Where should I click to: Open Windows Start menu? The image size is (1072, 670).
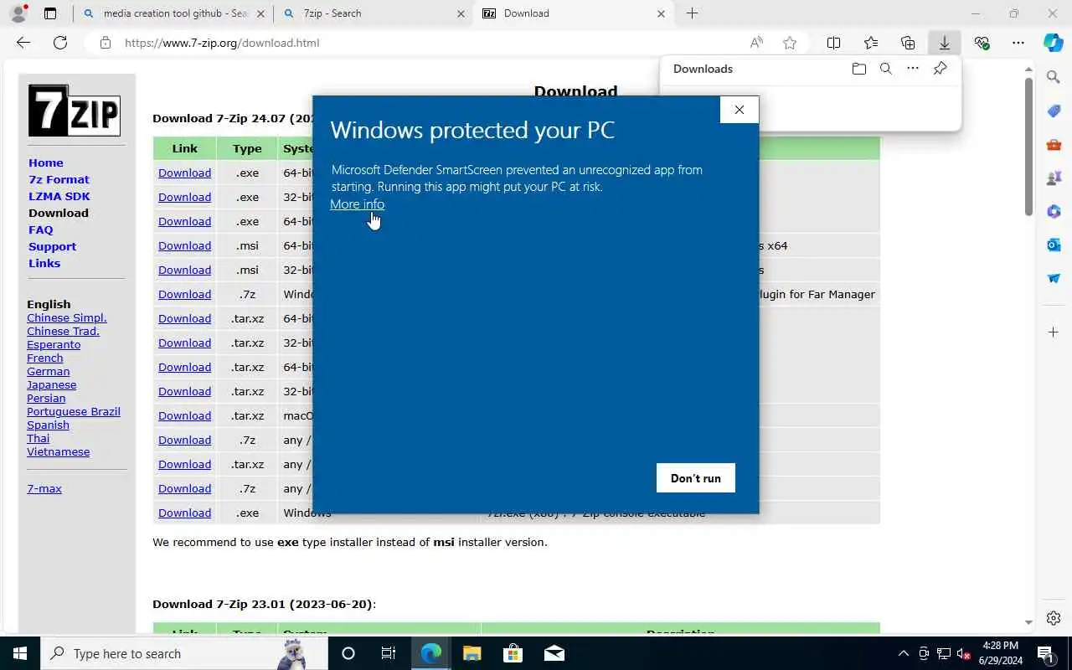pos(20,653)
